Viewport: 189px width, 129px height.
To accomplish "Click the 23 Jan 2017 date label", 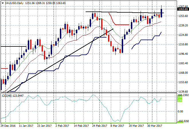I will pos(44,126).
